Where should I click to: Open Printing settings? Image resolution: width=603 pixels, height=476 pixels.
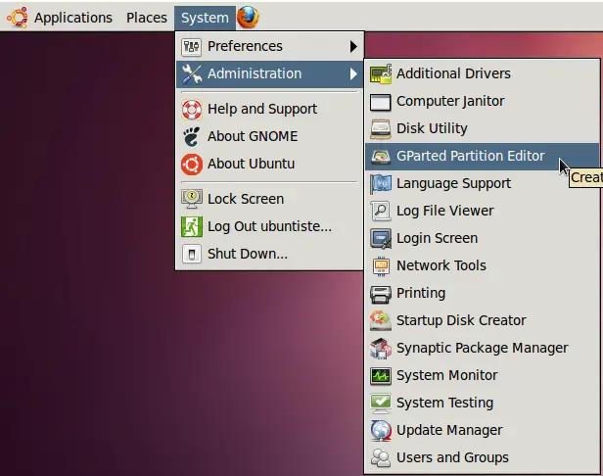483,294
